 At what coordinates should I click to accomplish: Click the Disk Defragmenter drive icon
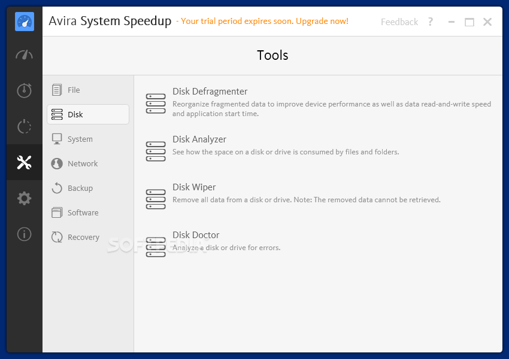[156, 104]
